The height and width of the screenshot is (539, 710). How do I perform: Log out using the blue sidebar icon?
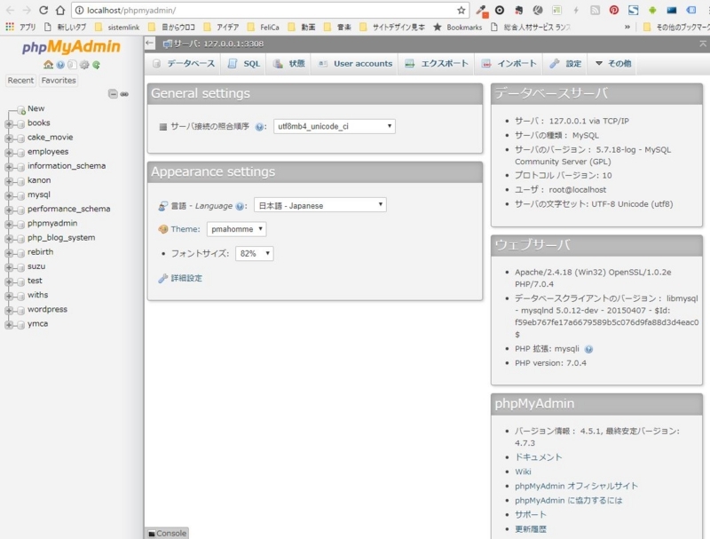(x=60, y=65)
